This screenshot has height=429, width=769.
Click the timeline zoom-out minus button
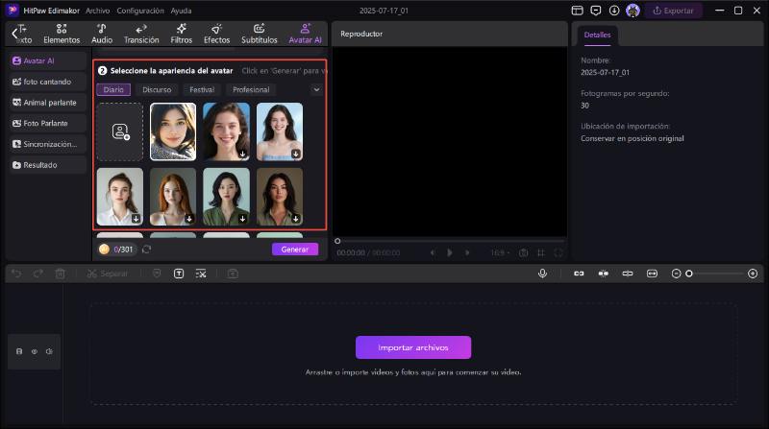[x=676, y=274]
